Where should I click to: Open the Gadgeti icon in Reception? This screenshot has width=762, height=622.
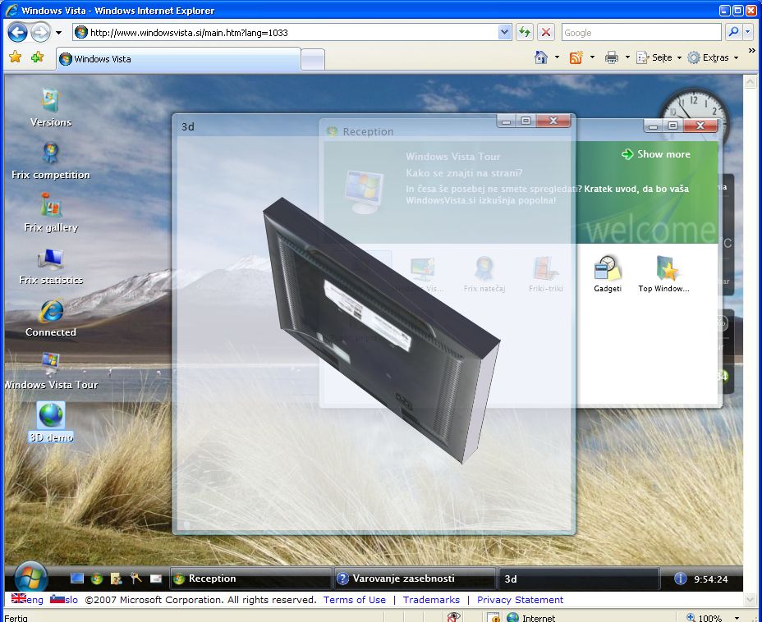(x=608, y=274)
